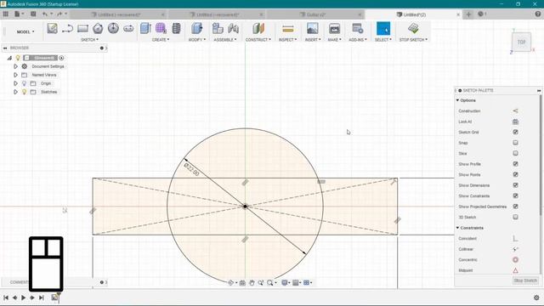
Task: Uncheck the Show Points checkbox
Action: click(x=515, y=174)
